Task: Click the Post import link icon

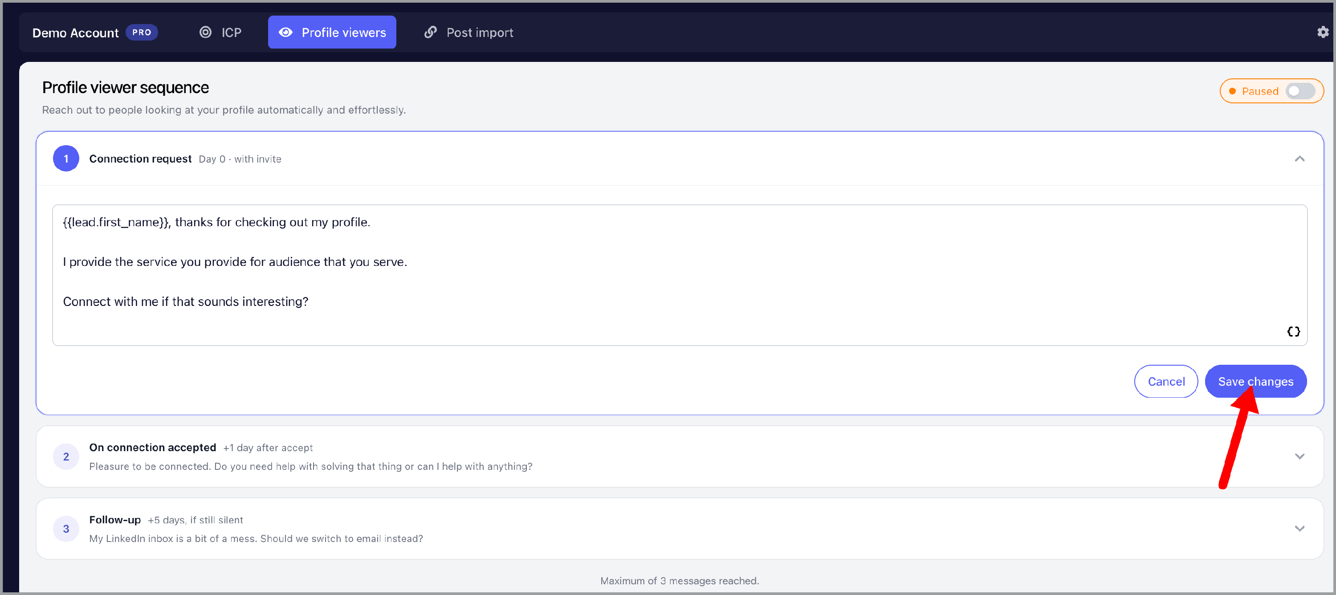Action: [x=431, y=32]
